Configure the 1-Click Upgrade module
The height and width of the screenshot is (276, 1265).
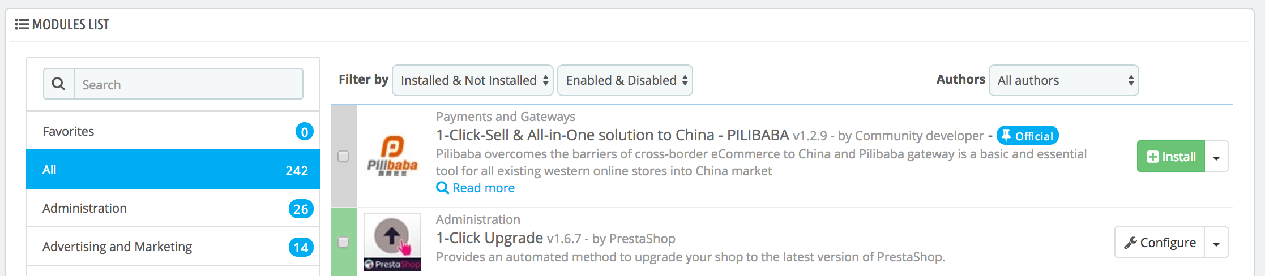[x=1160, y=243]
